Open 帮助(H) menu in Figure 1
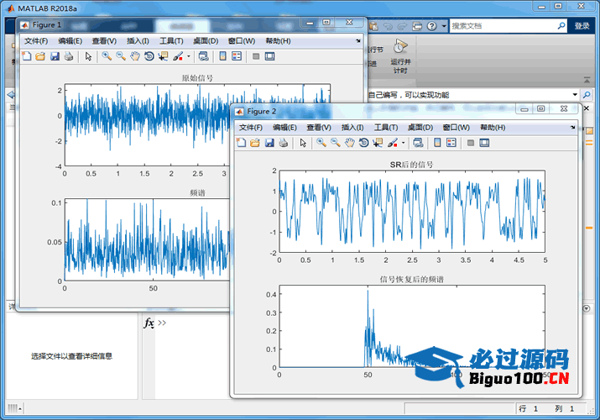This screenshot has height=420, width=600. (x=279, y=41)
